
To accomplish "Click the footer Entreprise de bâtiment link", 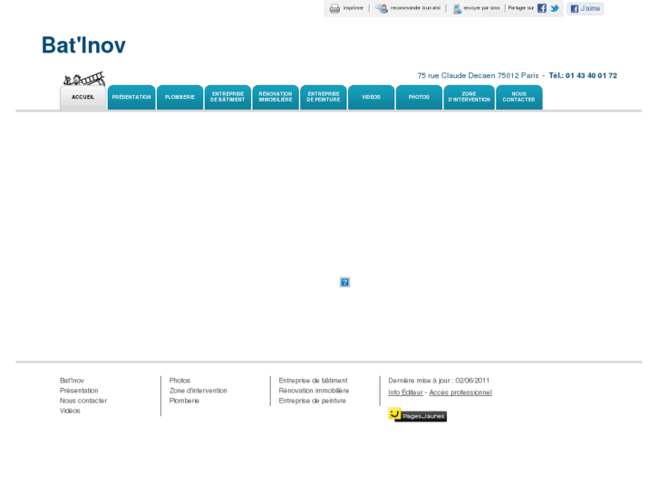I will coord(313,381).
